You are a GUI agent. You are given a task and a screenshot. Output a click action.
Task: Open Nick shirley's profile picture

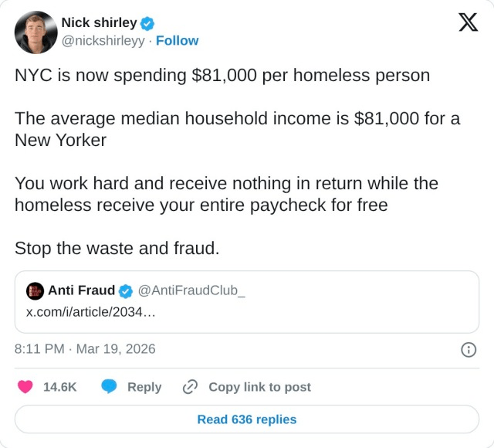coord(36,32)
